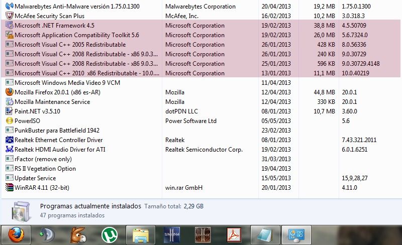Click the install date 05/05/2013
Screen dimensions: 402x245
click(276, 120)
